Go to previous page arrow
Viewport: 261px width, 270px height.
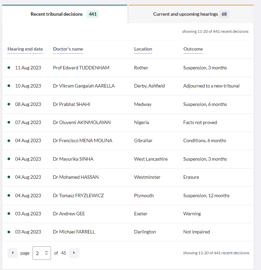pos(12,253)
